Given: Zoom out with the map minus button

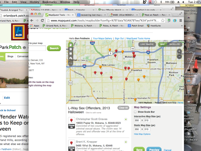Looking at the screenshot, I should 179,56.
